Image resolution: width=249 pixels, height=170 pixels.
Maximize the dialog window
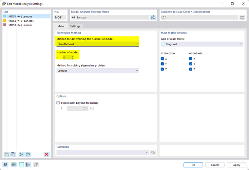click(x=232, y=4)
